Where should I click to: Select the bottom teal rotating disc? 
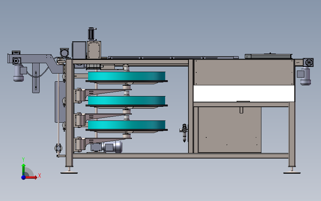(127, 125)
